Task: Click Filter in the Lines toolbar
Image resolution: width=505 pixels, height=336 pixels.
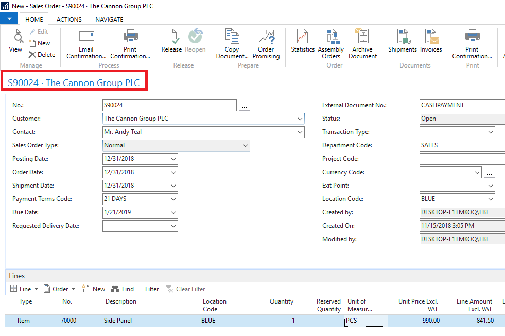Action: point(152,289)
